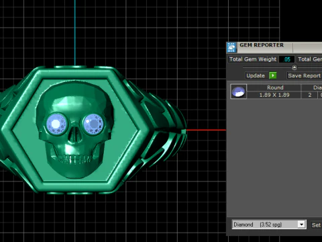Click the Save Report button
Screen dimensions: 322x242
(304, 75)
